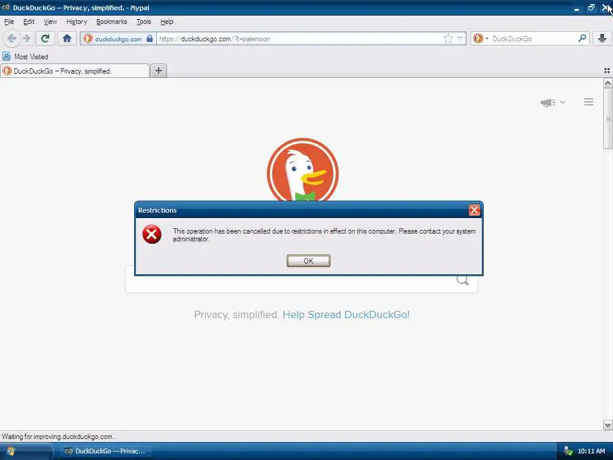
Task: Open the megaphone announcements dropdown
Action: (x=553, y=102)
